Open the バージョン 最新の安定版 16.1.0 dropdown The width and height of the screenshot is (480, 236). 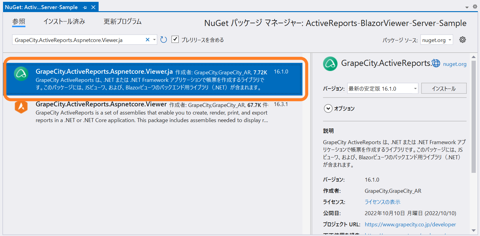click(383, 89)
